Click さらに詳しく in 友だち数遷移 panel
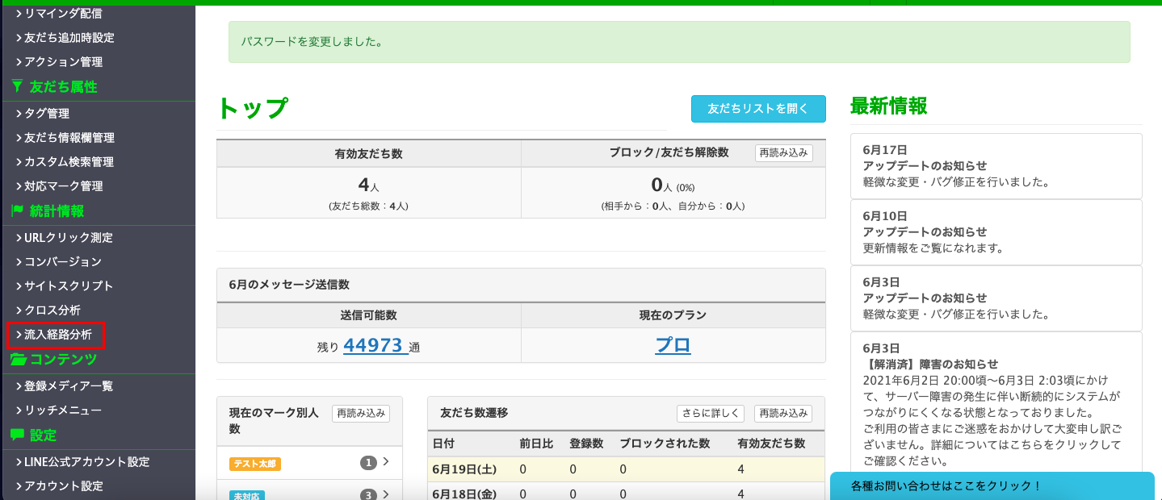The height and width of the screenshot is (500, 1162). point(709,414)
